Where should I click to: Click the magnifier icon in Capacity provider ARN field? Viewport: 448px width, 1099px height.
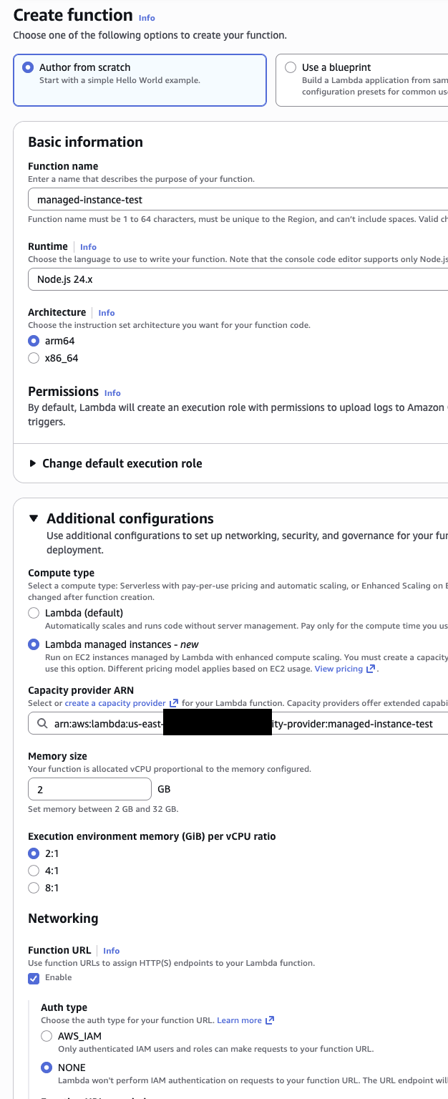[x=41, y=724]
